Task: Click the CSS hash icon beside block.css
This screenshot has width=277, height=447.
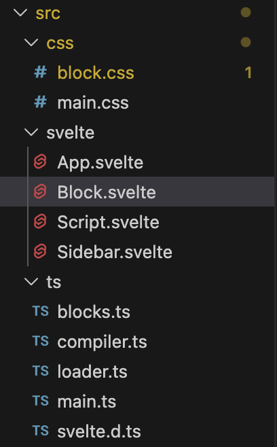Action: (41, 72)
